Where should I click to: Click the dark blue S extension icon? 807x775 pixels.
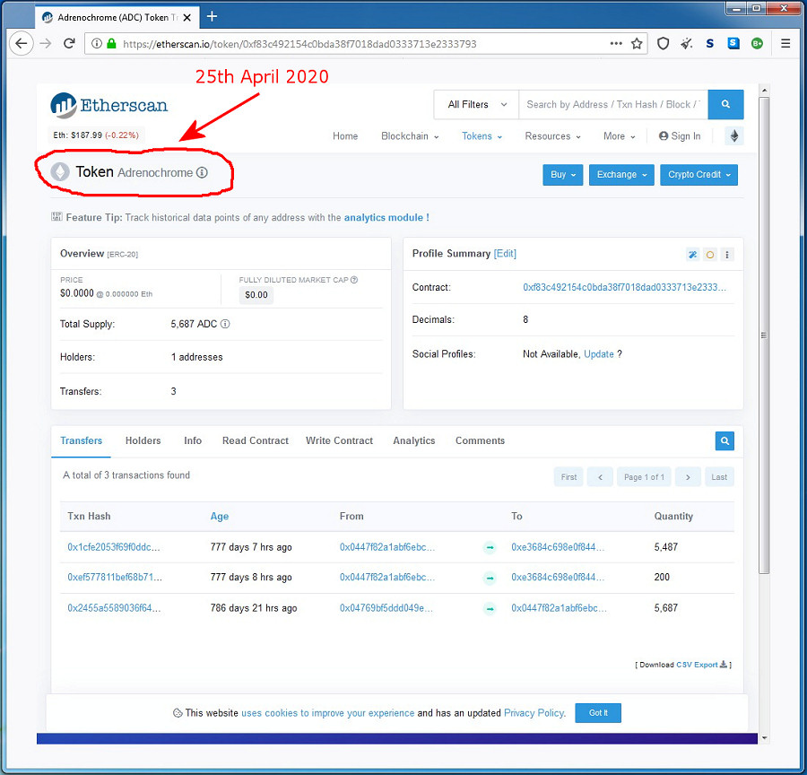[710, 44]
